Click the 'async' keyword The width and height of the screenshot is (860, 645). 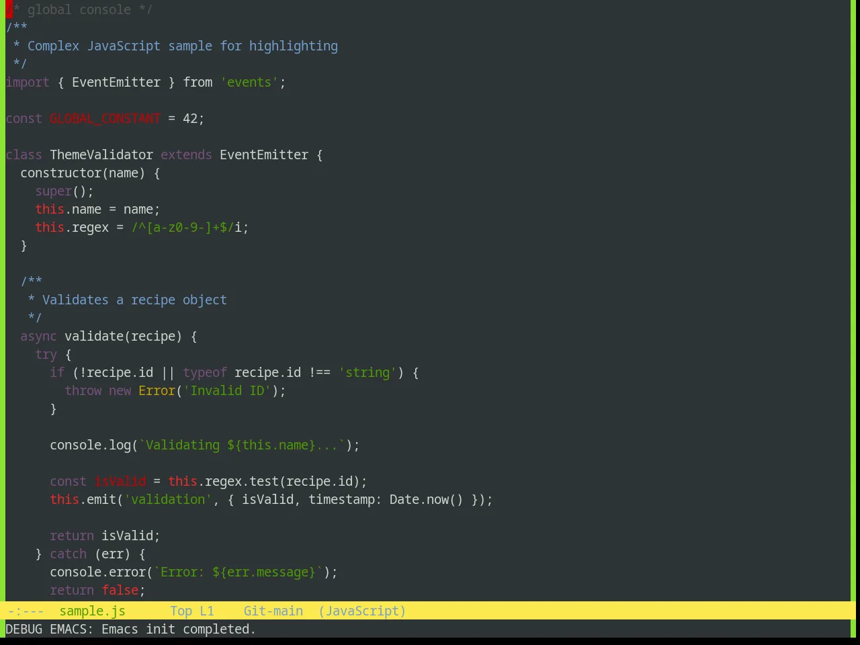point(38,336)
